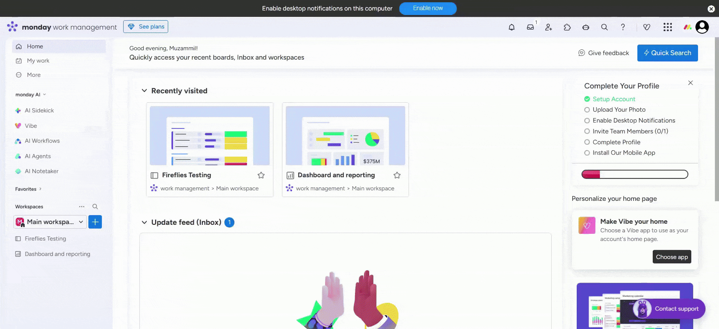Open the apps puzzle-piece icon
Screen dimensions: 719x329
pos(567,27)
